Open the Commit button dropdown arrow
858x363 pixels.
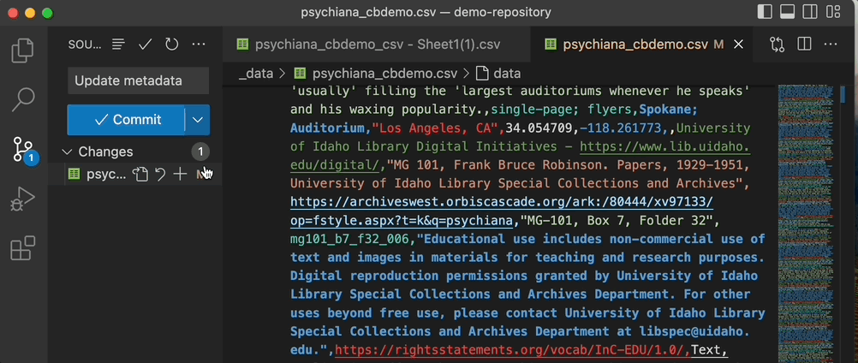coord(198,120)
